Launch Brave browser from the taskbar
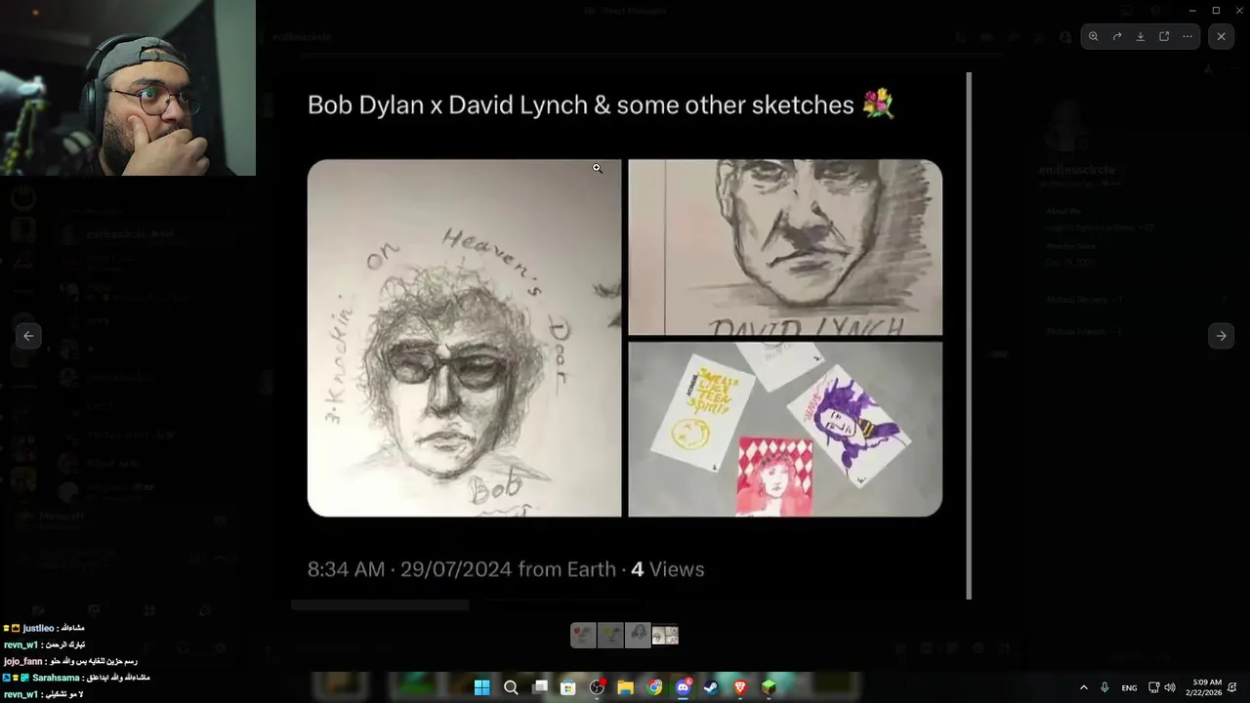This screenshot has width=1250, height=703. tap(740, 687)
